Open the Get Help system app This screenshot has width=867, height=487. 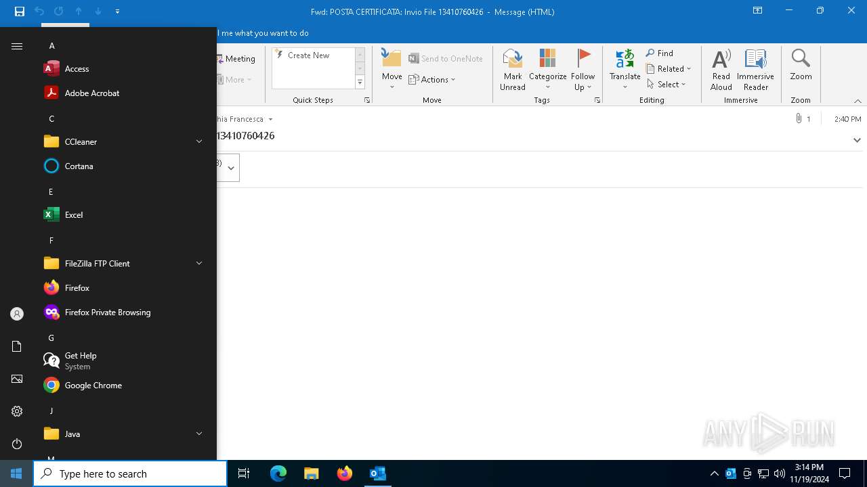click(125, 361)
